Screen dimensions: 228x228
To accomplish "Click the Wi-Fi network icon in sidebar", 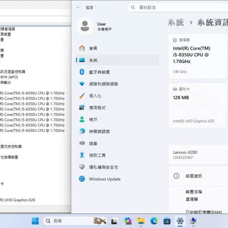I will (x=82, y=84).
